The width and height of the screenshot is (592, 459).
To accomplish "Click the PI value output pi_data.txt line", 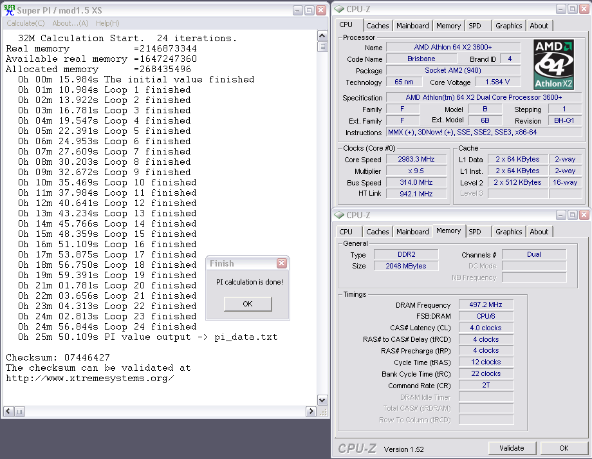I will coord(147,337).
